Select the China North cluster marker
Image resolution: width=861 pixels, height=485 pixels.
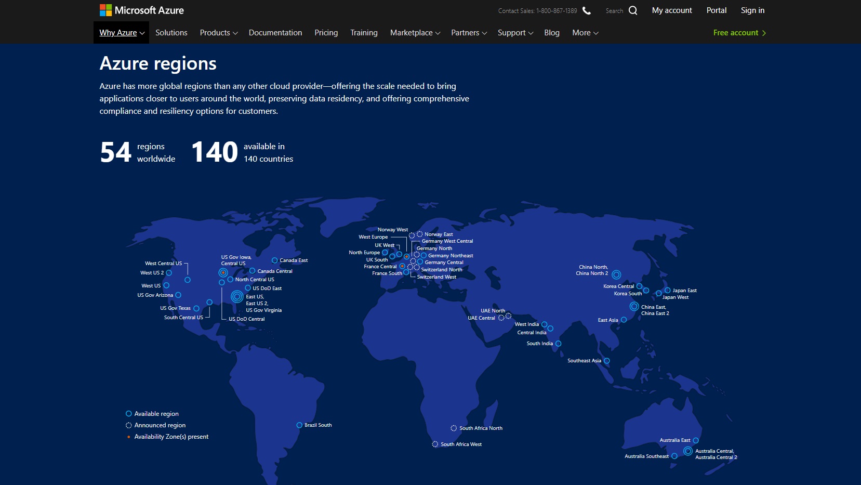tap(616, 274)
